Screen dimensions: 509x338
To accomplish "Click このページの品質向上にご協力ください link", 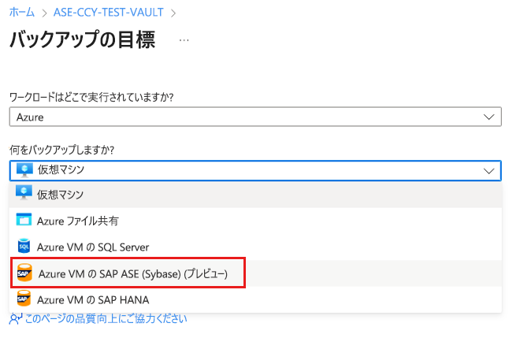I will point(106,319).
